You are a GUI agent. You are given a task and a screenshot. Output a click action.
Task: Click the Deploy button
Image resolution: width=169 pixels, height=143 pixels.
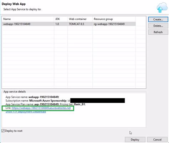[135, 139]
